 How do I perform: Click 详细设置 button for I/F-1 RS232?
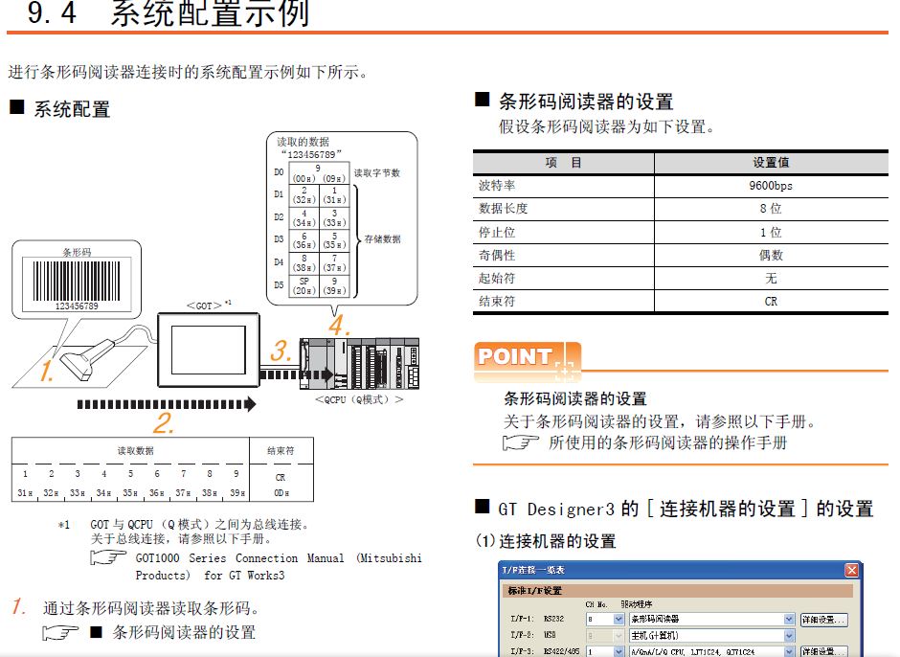[823, 621]
